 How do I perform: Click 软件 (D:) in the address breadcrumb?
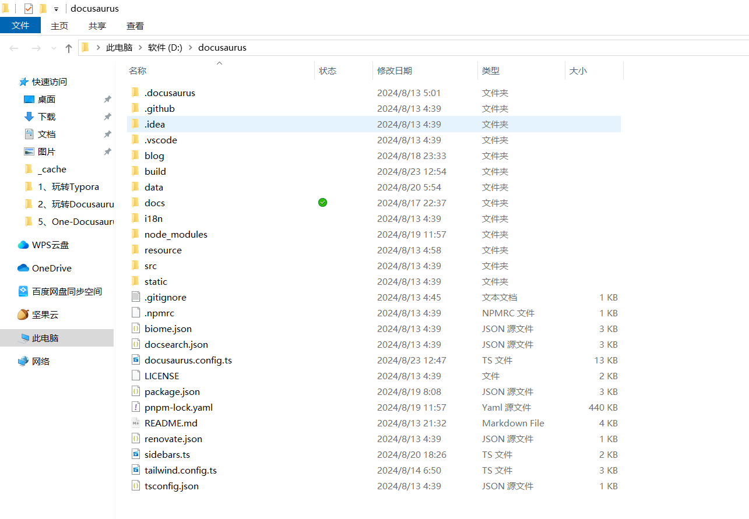(165, 48)
